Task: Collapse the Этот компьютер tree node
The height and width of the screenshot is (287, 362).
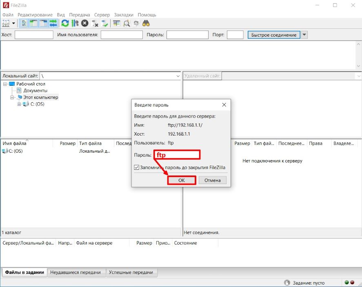Action: [x=12, y=98]
